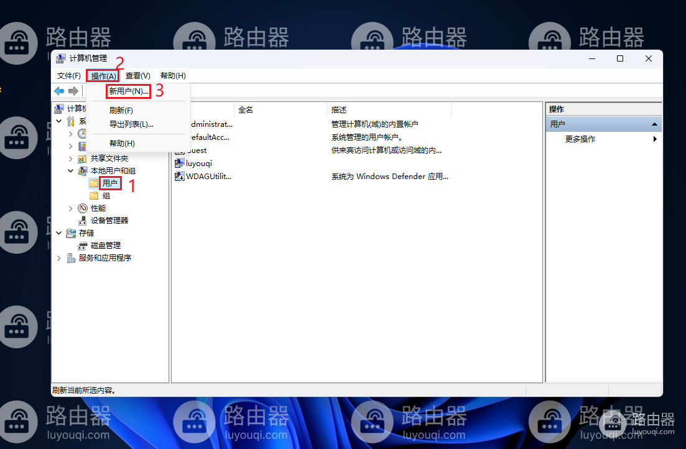Click the 组 folder icon in tree

tap(94, 196)
